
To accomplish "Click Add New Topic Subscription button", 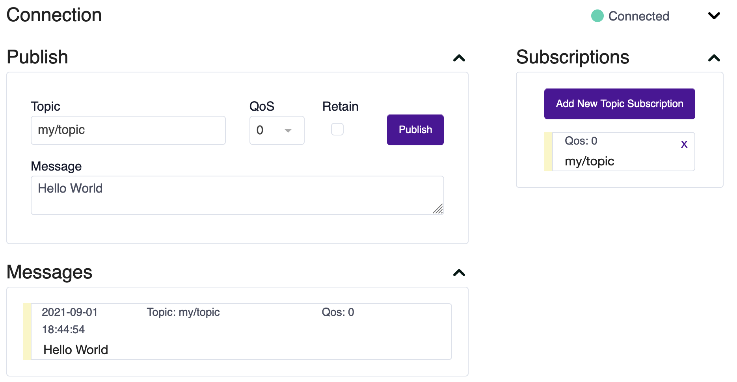I will click(620, 104).
